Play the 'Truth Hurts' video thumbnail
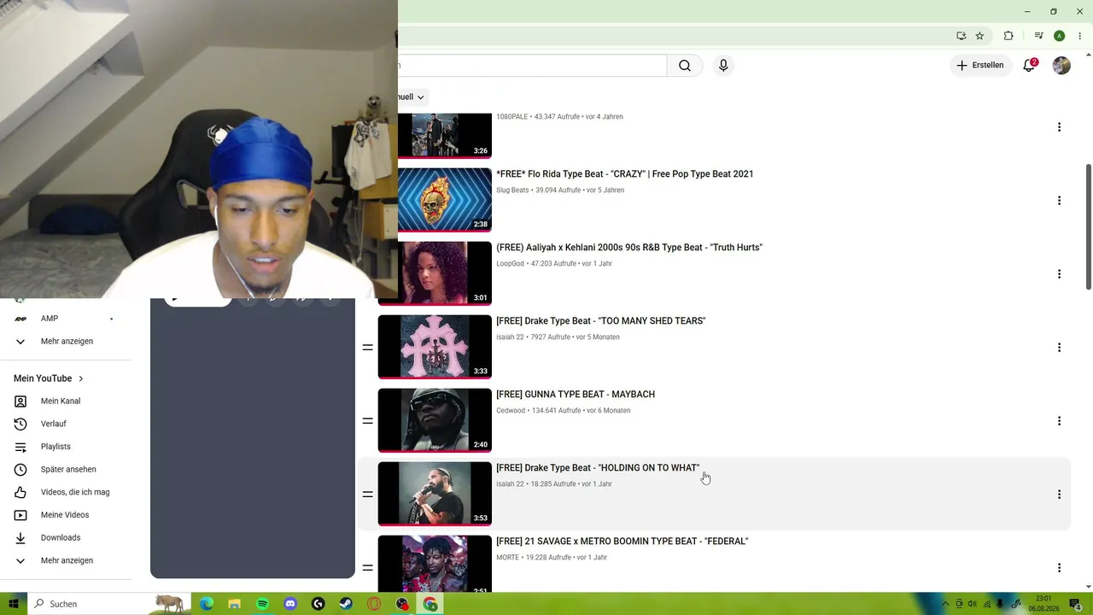This screenshot has width=1093, height=615. (x=445, y=273)
